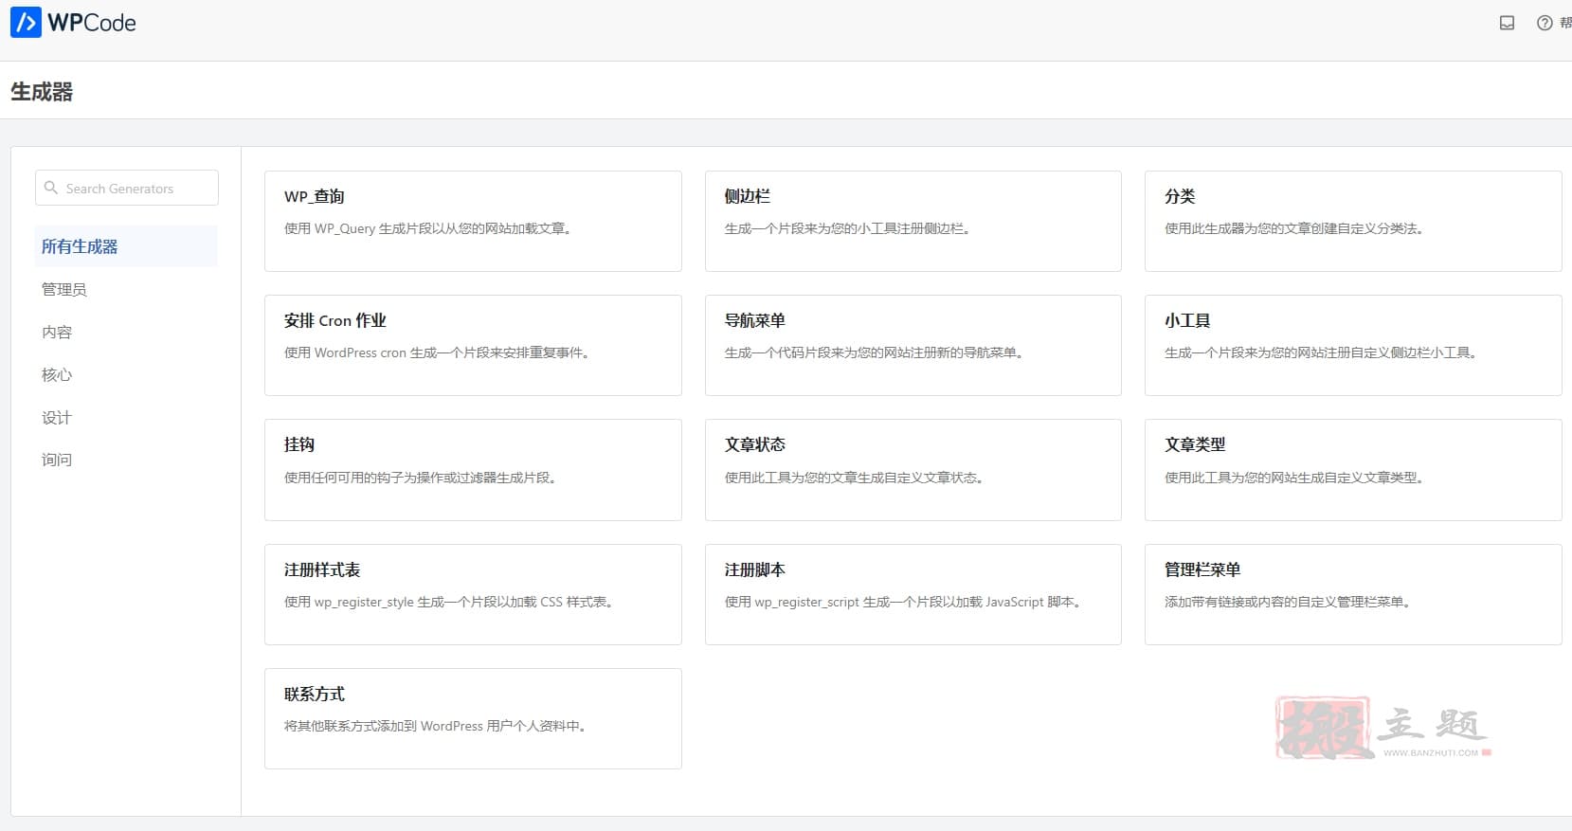Click description mentioning wp_register_script
Viewport: 1572px width, 831px height.
(903, 602)
